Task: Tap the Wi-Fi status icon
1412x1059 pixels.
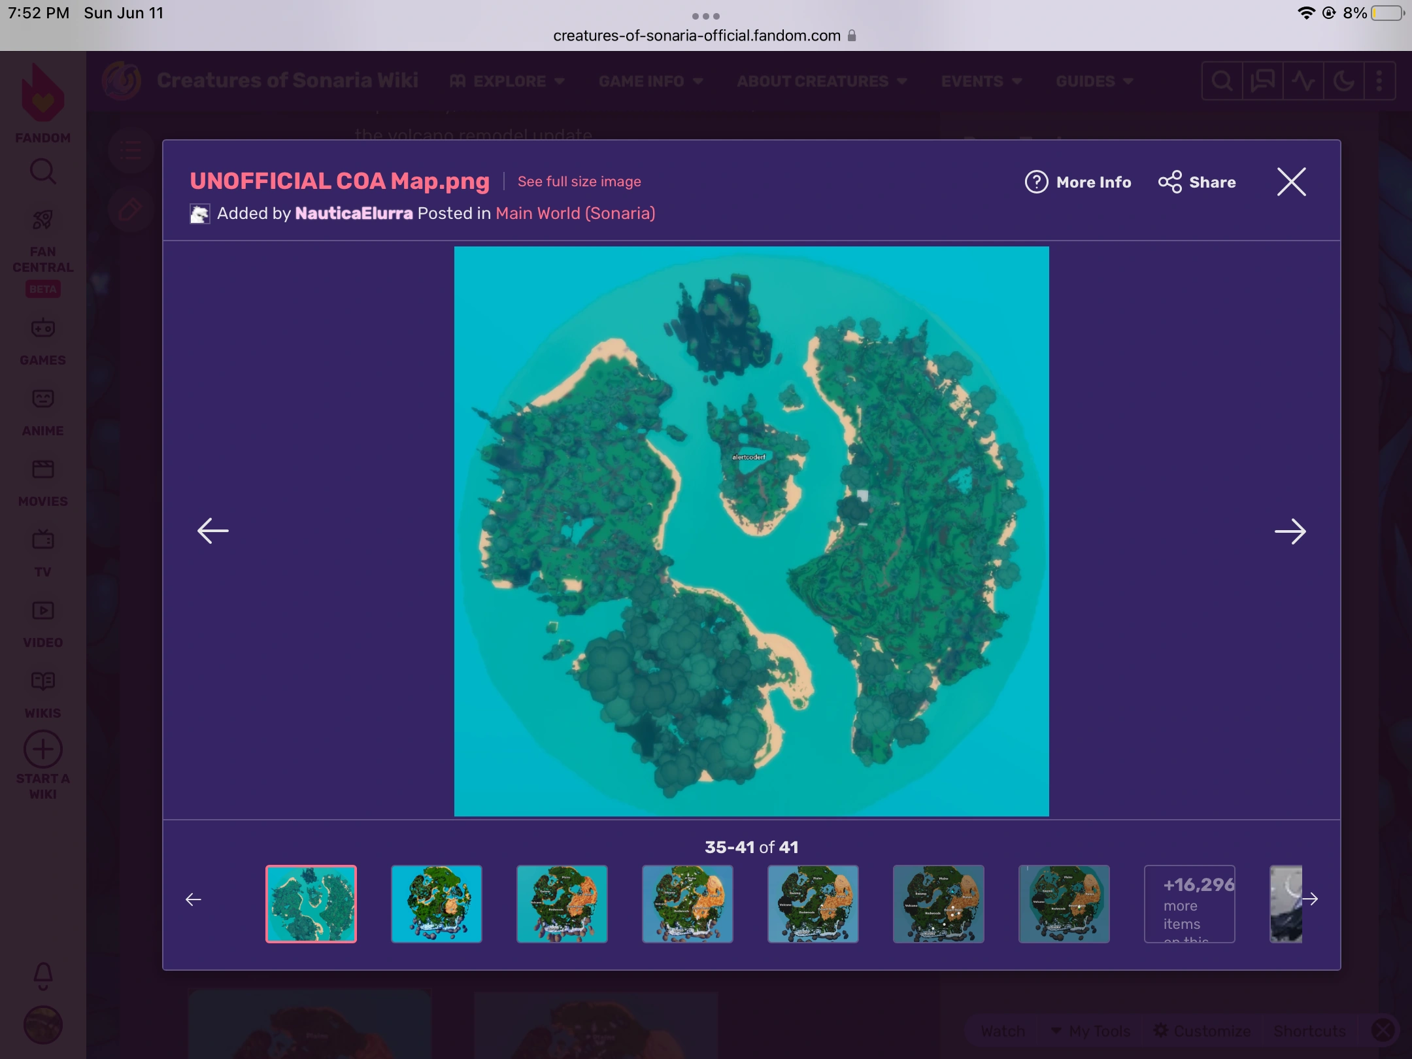Action: 1306,13
